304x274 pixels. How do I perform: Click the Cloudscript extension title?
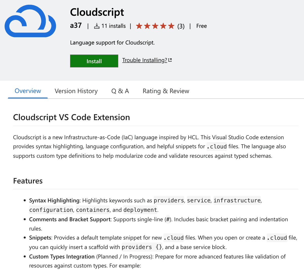pyautogui.click(x=97, y=12)
